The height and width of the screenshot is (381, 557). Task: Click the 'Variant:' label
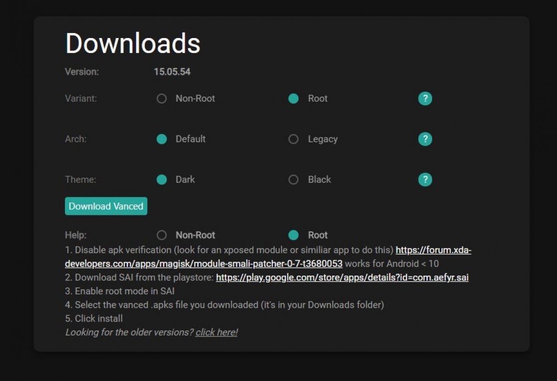coord(81,98)
